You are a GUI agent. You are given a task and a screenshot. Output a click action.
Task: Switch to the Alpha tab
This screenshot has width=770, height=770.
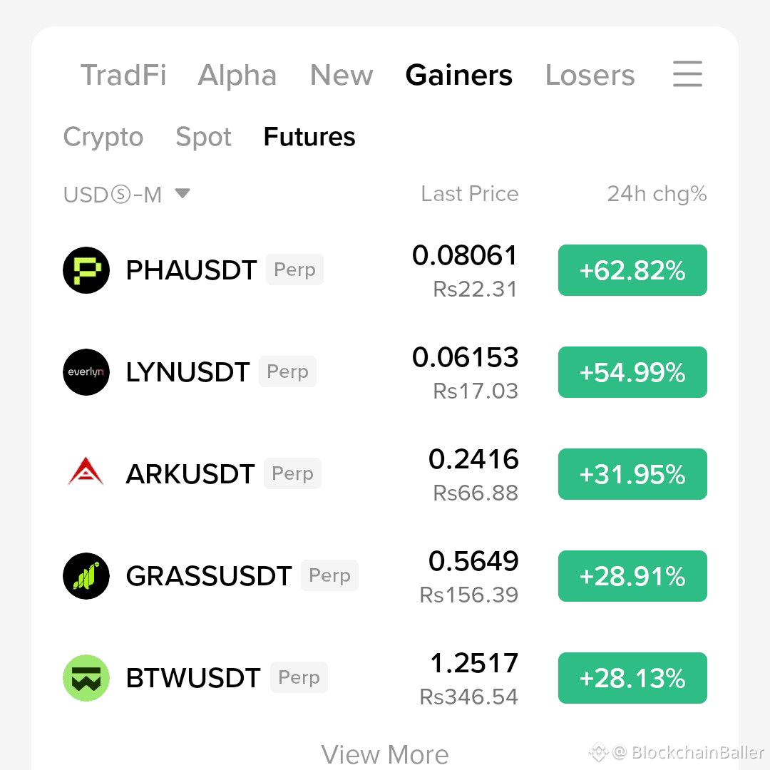coord(237,76)
